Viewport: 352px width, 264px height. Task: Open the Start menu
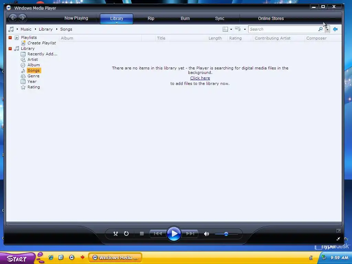tap(17, 258)
